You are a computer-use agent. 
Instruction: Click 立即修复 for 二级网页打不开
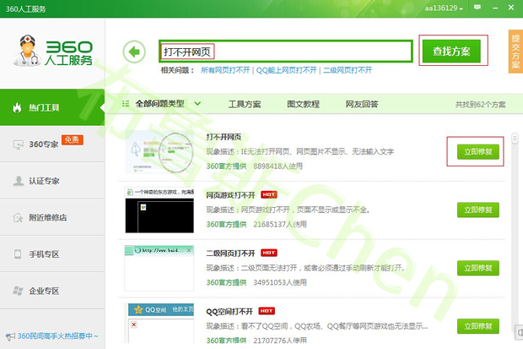pyautogui.click(x=478, y=268)
